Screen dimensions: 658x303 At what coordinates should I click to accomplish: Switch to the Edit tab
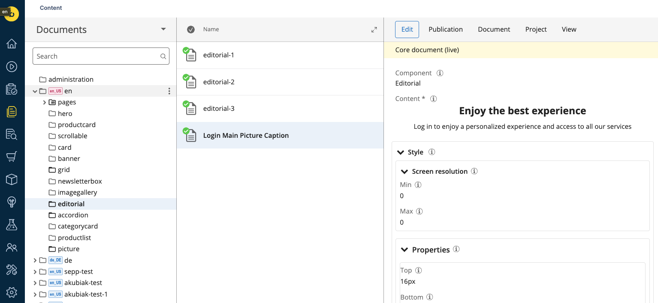pyautogui.click(x=407, y=30)
